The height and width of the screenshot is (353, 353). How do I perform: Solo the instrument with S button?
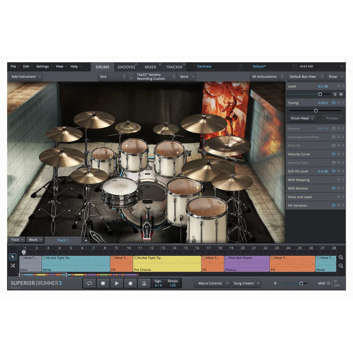coord(335,94)
